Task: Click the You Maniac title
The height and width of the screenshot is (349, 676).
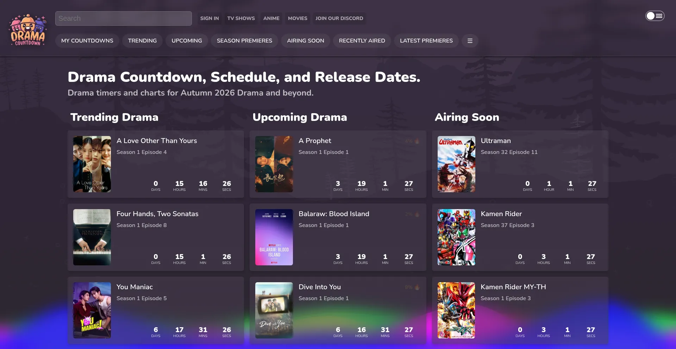Action: (134, 287)
